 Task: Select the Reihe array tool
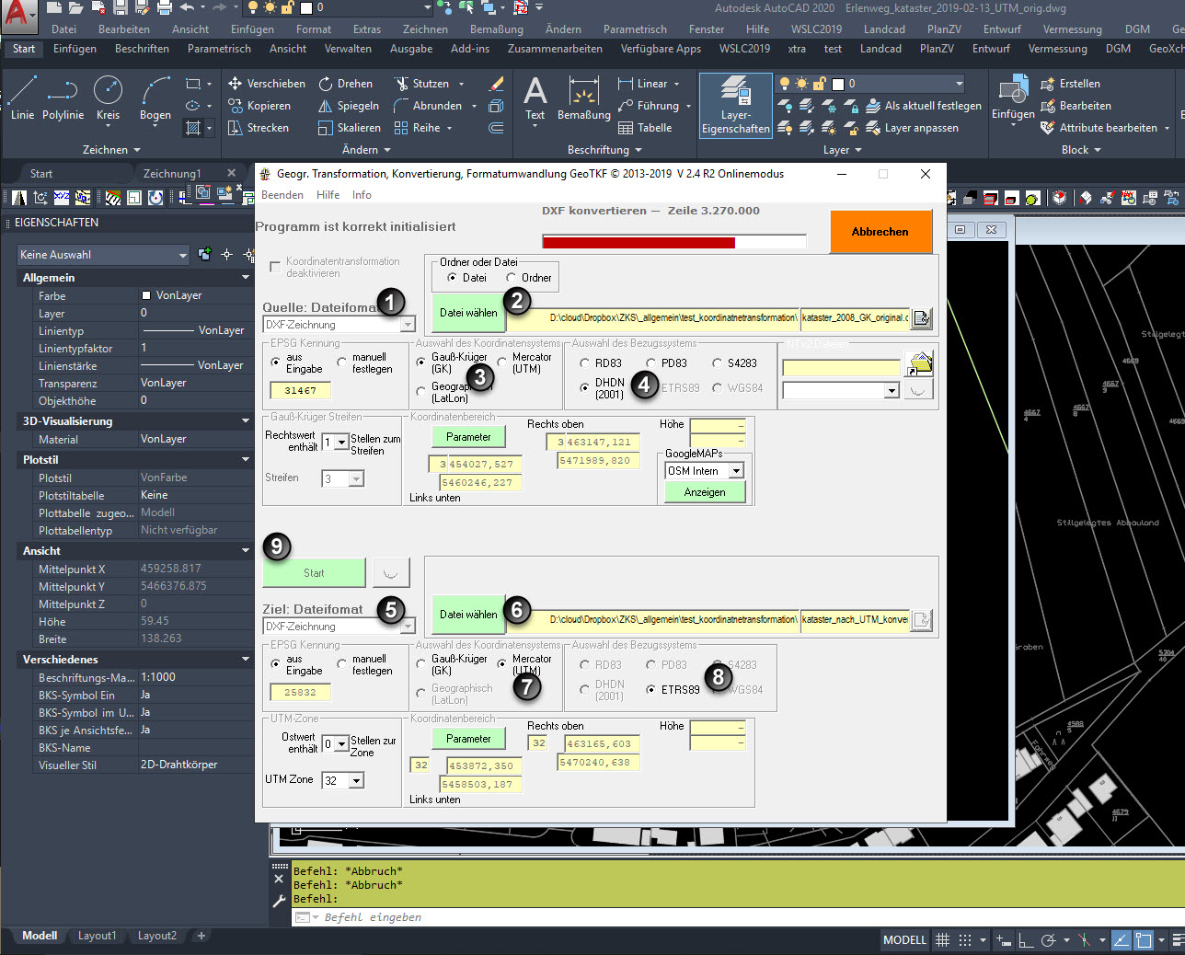click(x=418, y=128)
